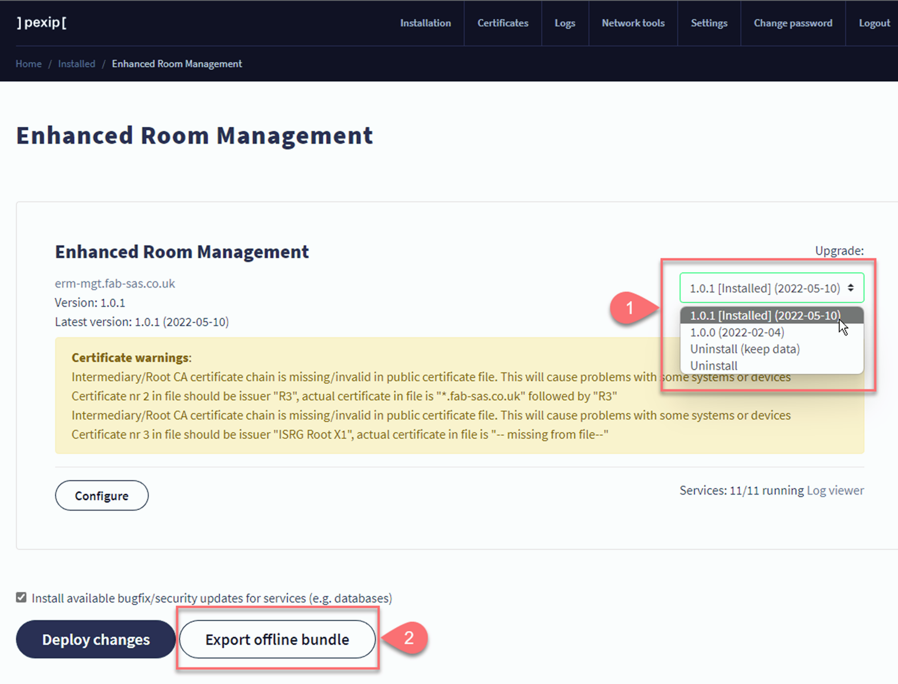Click the Deploy changes button
898x684 pixels.
(96, 639)
